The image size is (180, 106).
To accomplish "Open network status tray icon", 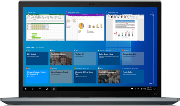I will 135,89.
